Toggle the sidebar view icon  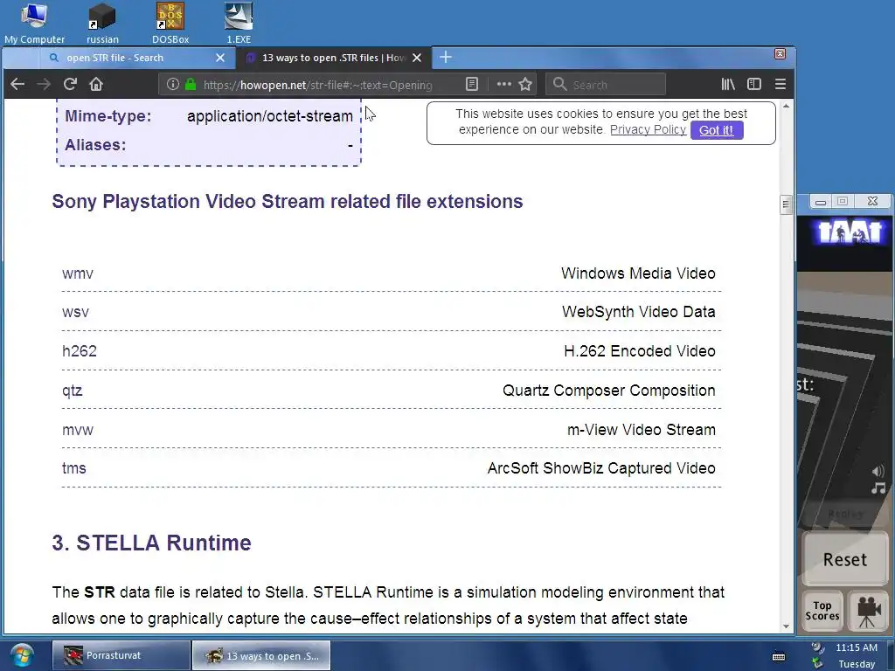pos(754,85)
